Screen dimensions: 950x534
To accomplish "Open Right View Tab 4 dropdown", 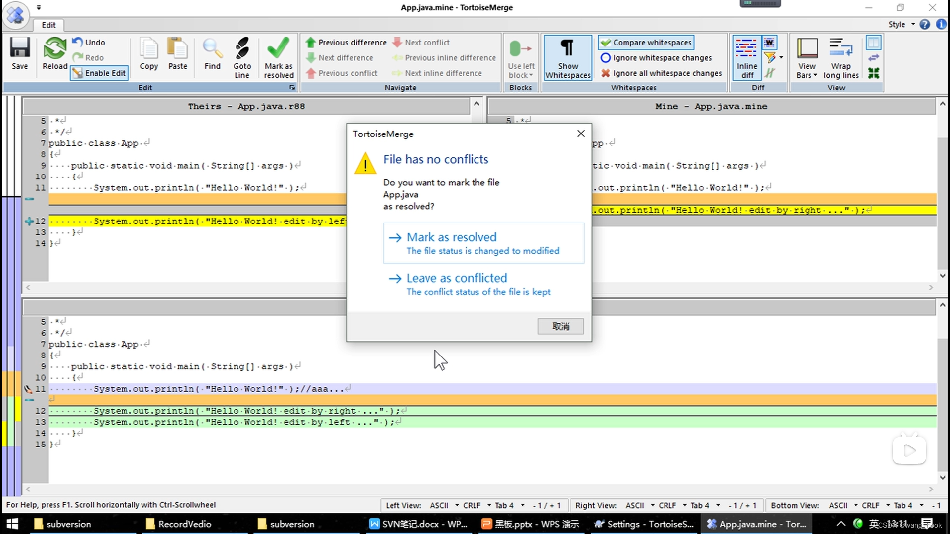I will tap(706, 505).
